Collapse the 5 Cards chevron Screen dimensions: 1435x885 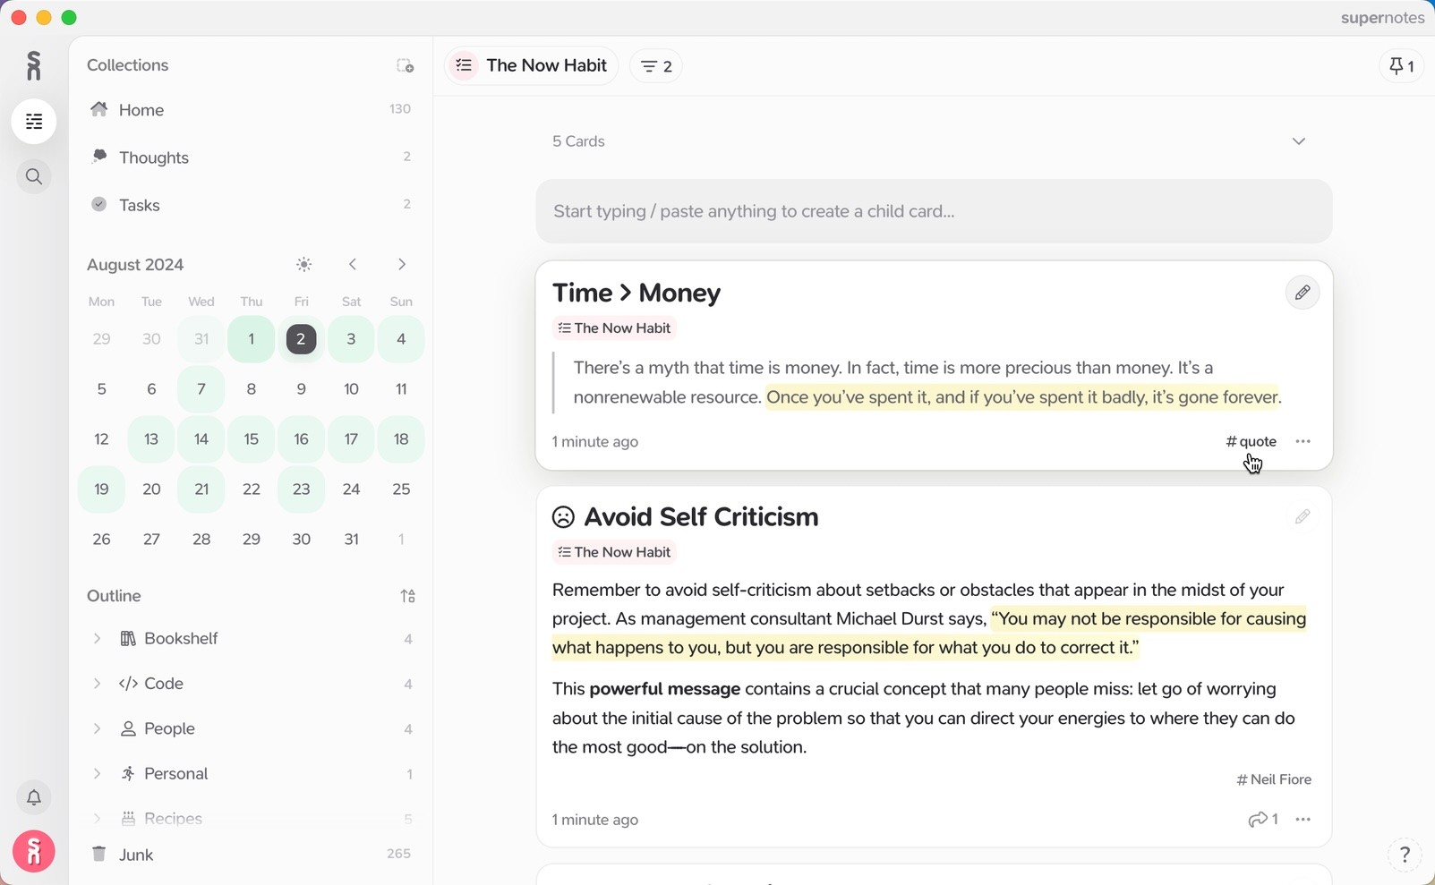pos(1298,141)
